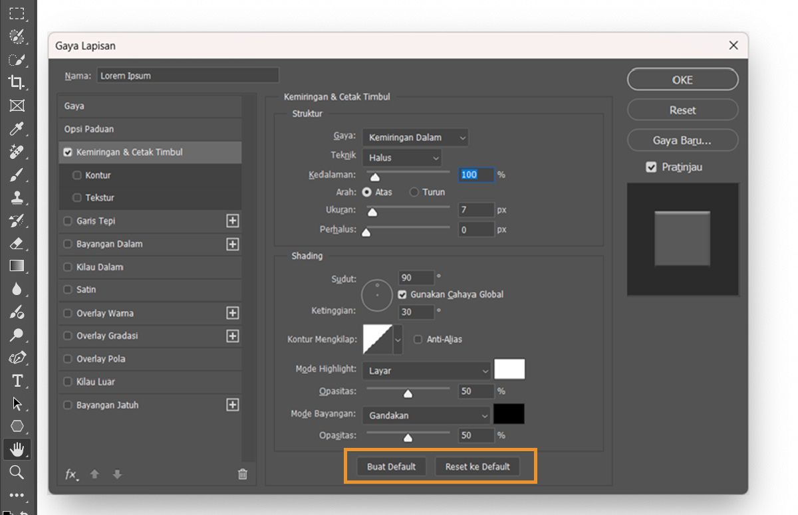Enable the Kontur layer style checkbox
The width and height of the screenshot is (798, 515).
click(x=76, y=175)
